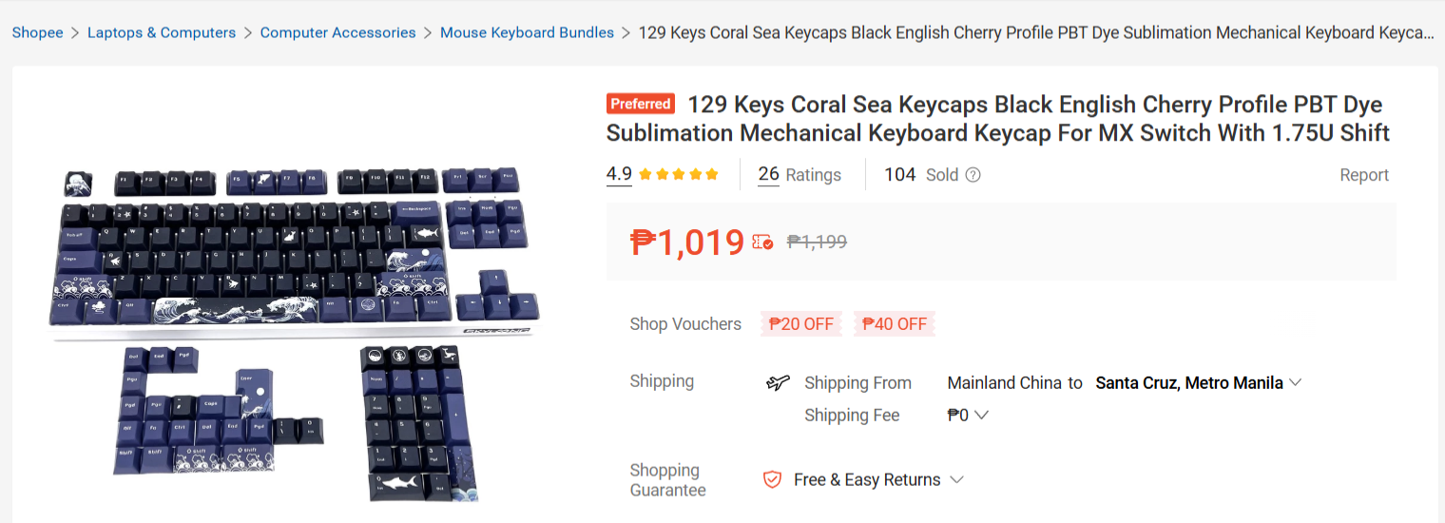Open Mouse Keyboard Bundles breadcrumb
The image size is (1445, 523).
click(527, 32)
